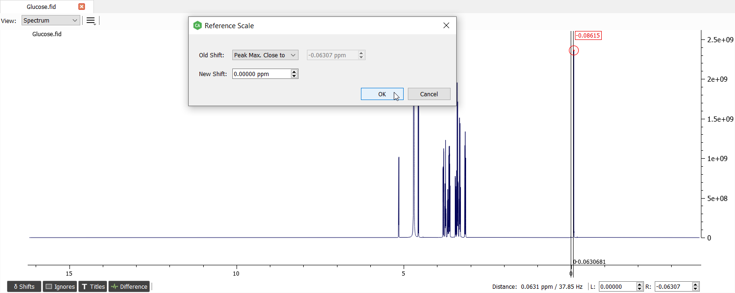
Task: Click the R: value input field
Action: pos(674,286)
